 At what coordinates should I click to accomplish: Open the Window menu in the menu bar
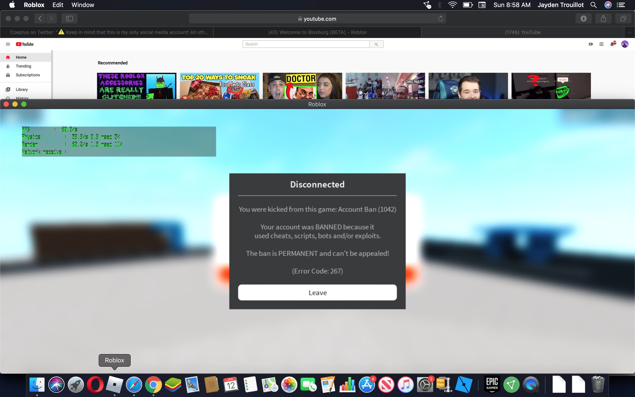pyautogui.click(x=82, y=5)
